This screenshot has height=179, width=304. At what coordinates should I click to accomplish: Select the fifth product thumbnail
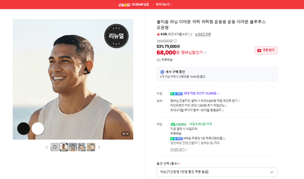(x=91, y=147)
